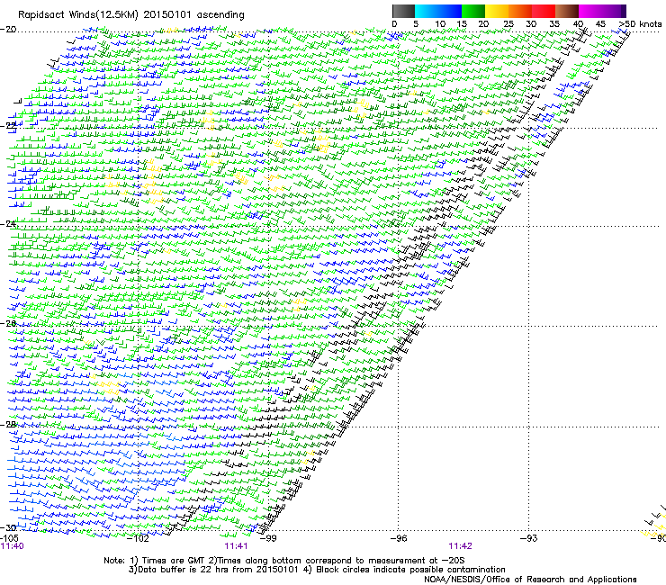666x585 pixels.
Task: Click the 'Data buffer is 22 hrs' note line
Action: (x=317, y=570)
